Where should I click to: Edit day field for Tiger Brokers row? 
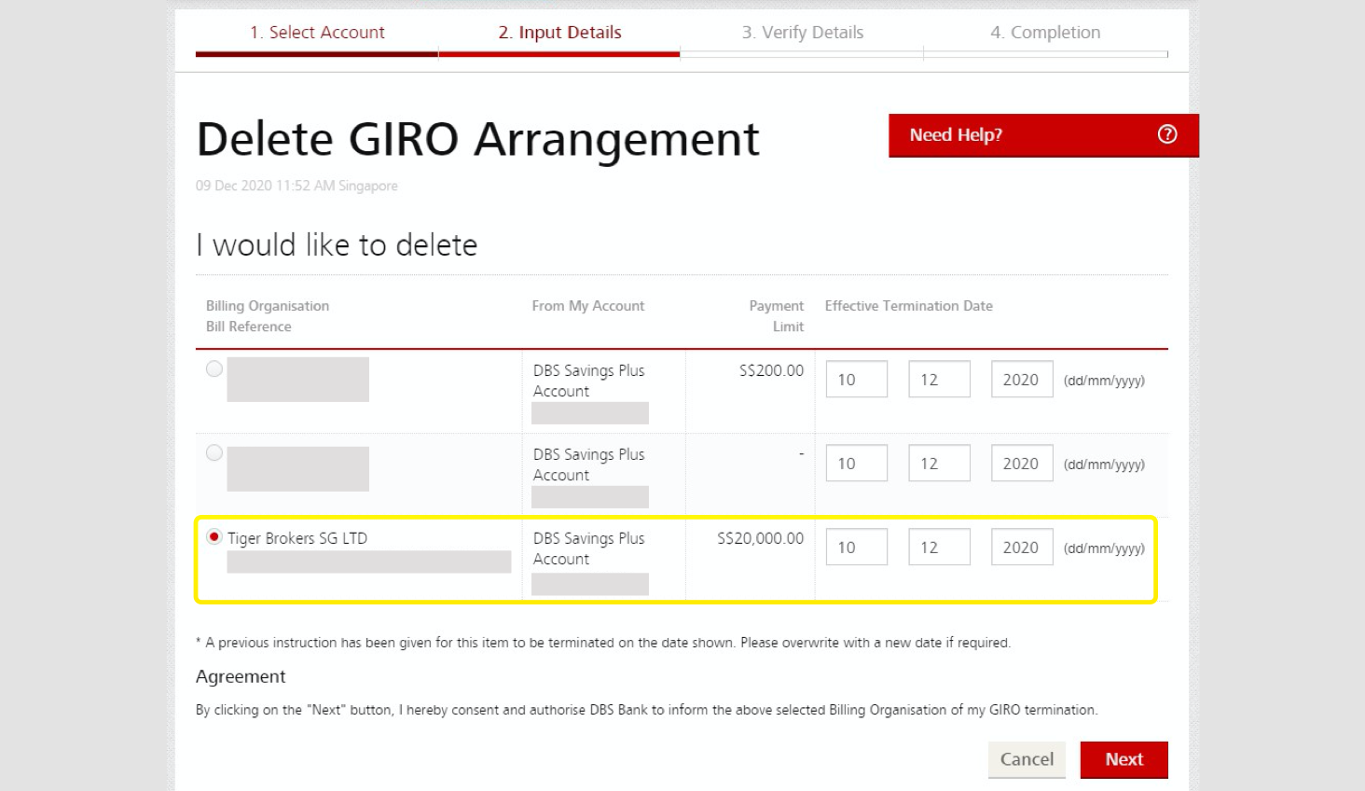[x=857, y=548]
